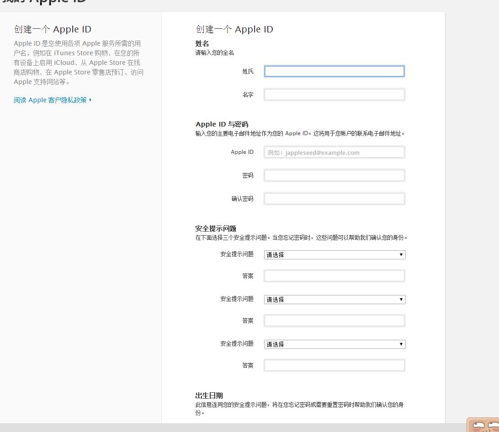This screenshot has width=499, height=432.
Task: Click the 密码 password field
Action: tap(334, 175)
